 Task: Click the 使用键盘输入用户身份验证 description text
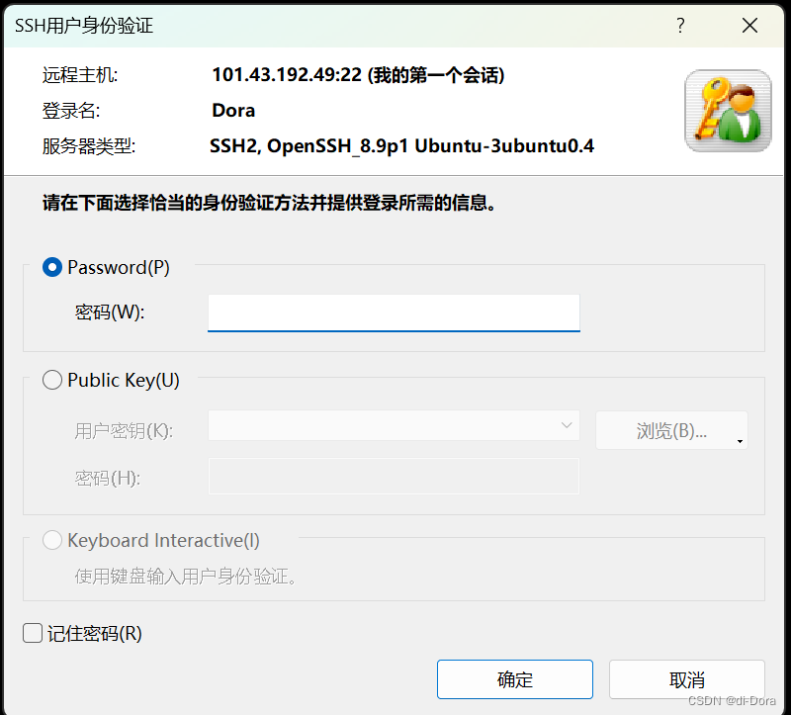pos(185,576)
